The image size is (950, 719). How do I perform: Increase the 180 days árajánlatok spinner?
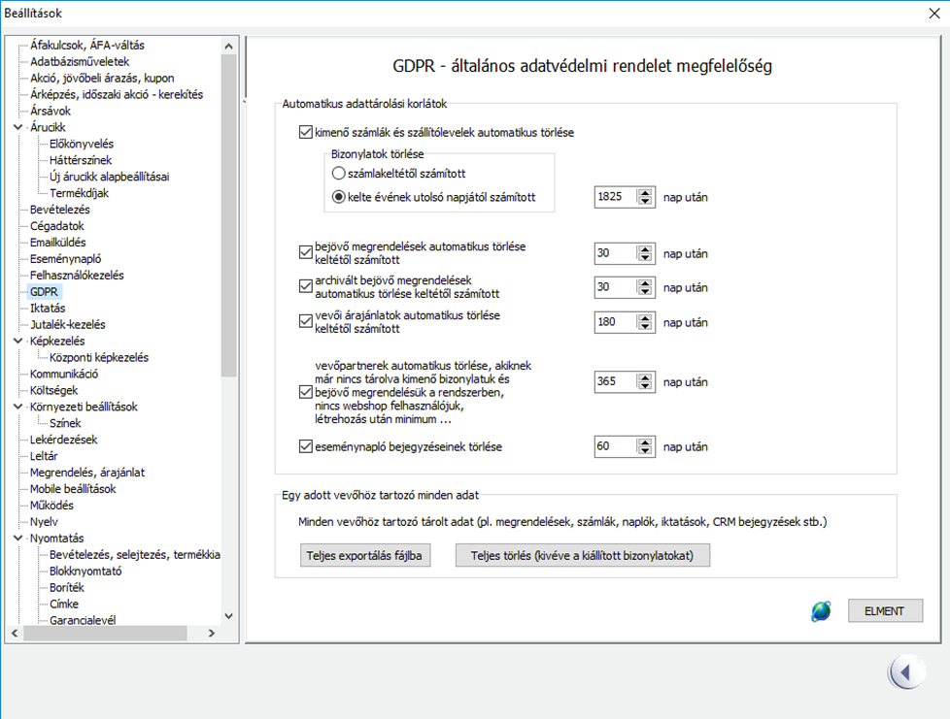pyautogui.click(x=645, y=318)
